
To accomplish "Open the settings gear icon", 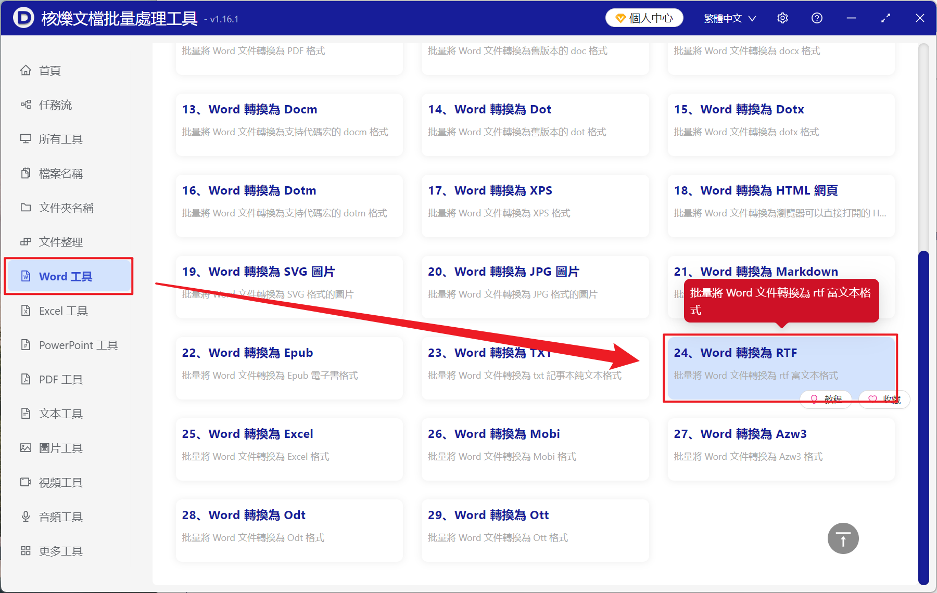I will pyautogui.click(x=782, y=18).
